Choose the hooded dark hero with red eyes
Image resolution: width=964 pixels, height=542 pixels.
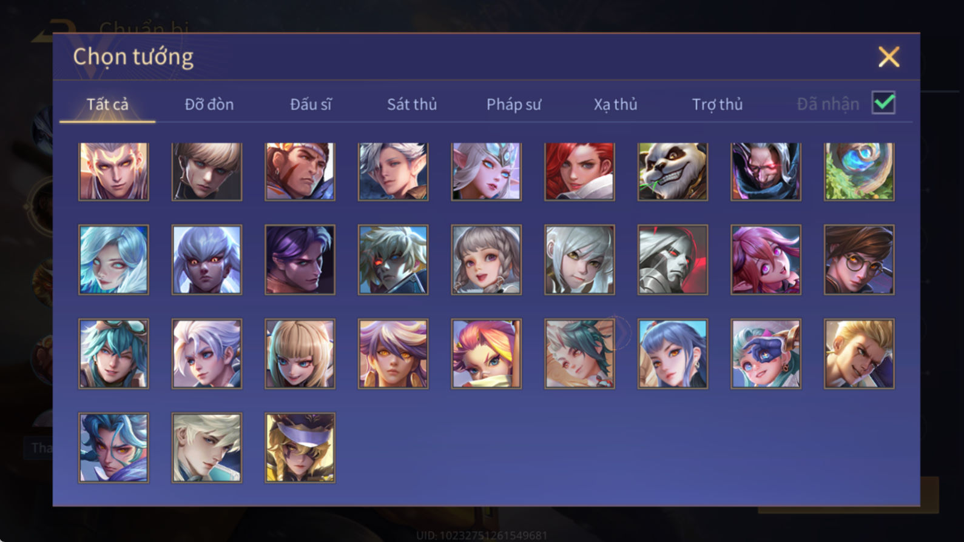[766, 172]
